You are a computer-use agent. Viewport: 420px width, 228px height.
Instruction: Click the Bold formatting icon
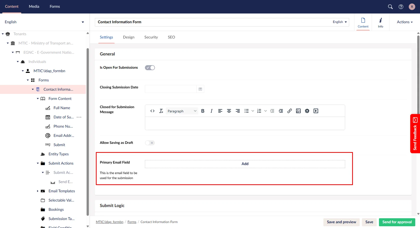[x=203, y=111]
